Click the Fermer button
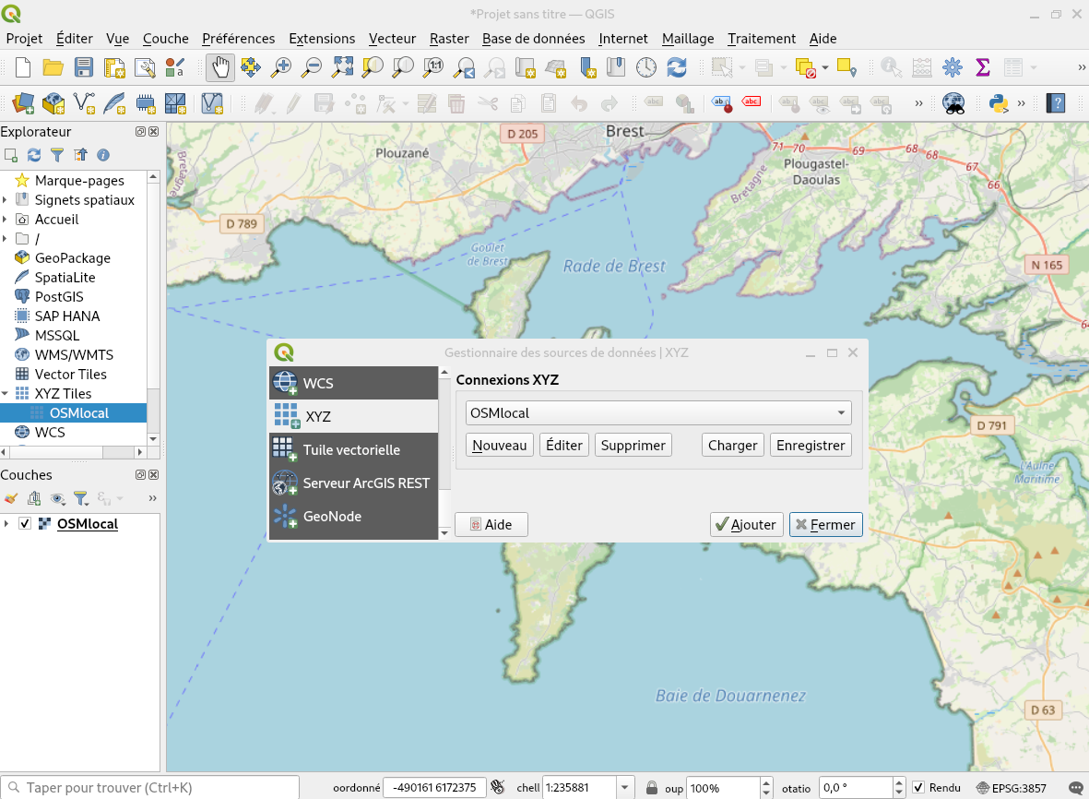 pos(826,525)
